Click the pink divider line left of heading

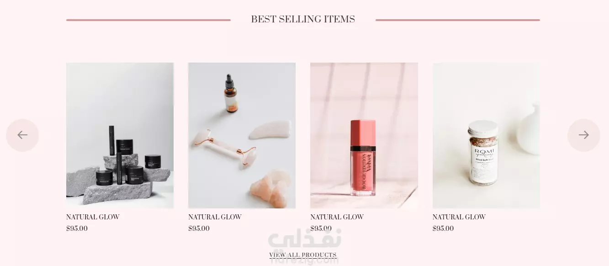tap(148, 20)
